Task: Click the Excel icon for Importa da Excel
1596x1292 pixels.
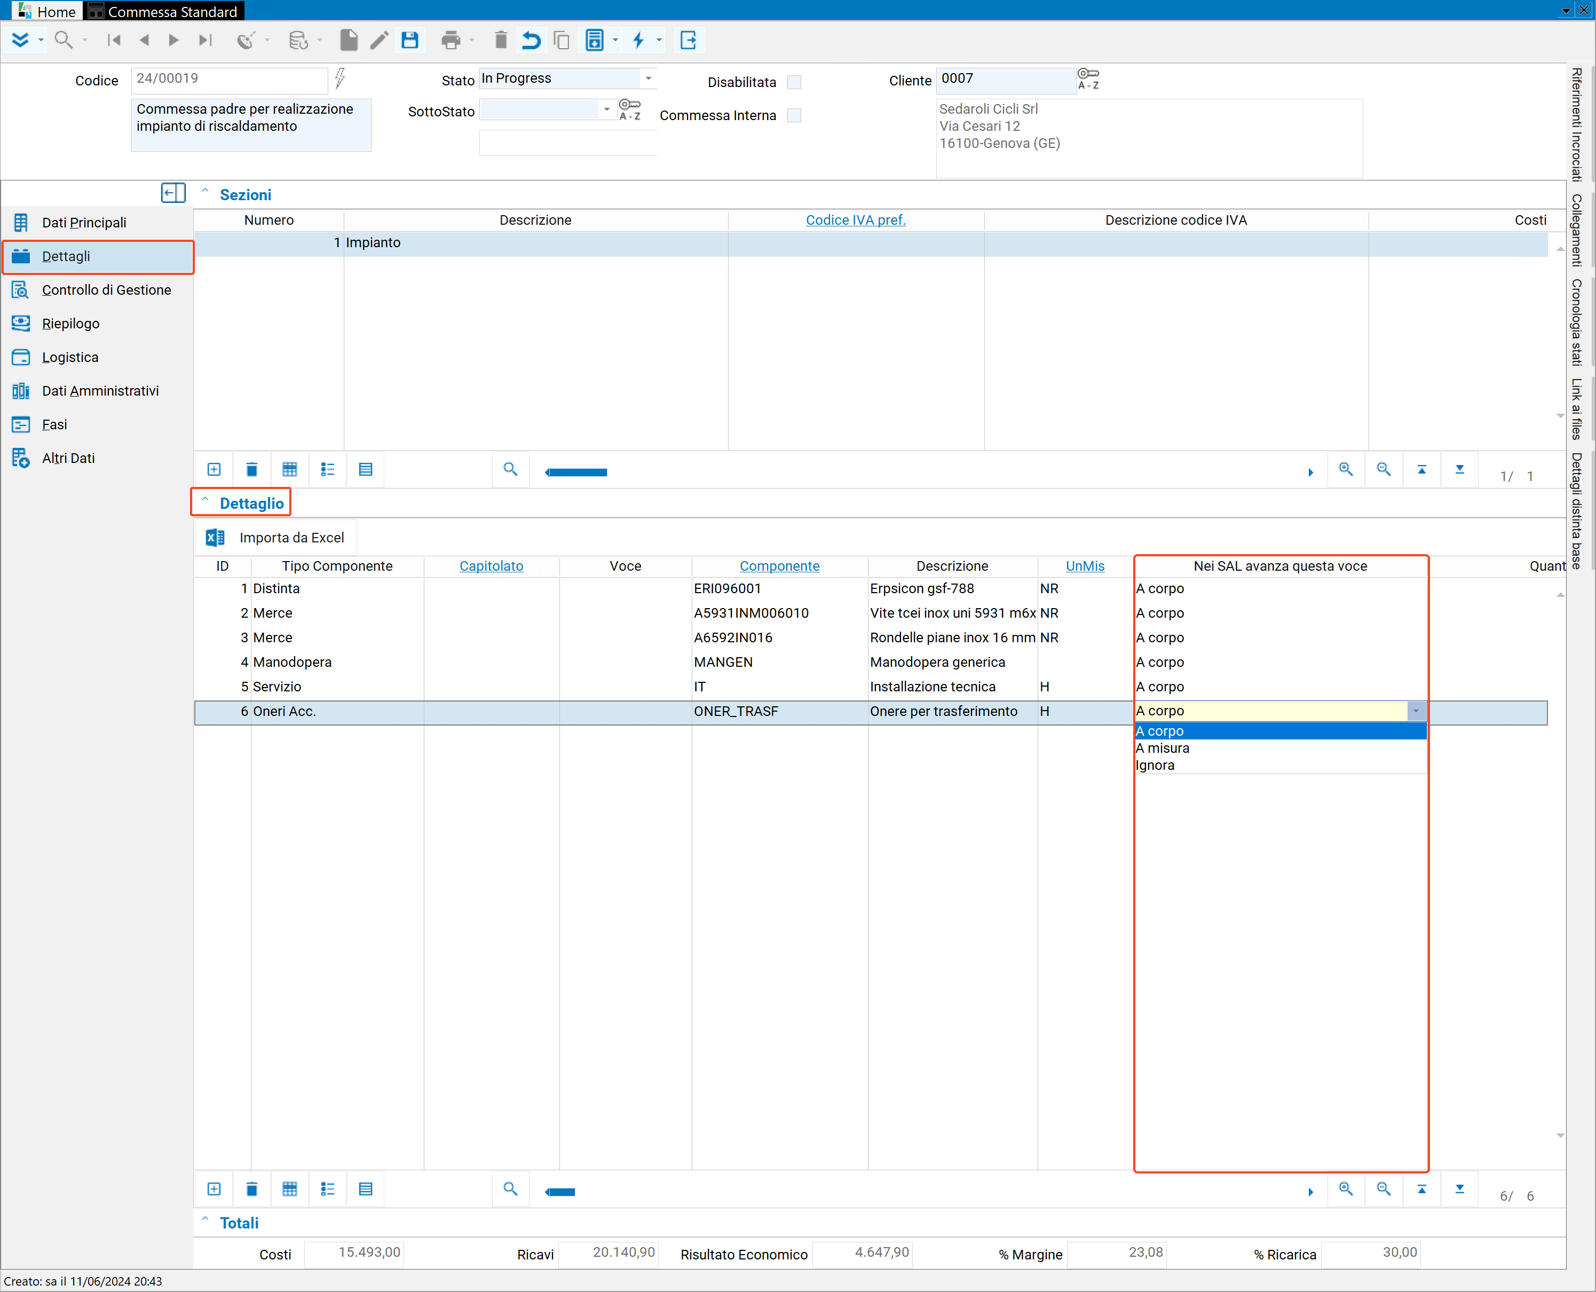Action: [x=215, y=537]
